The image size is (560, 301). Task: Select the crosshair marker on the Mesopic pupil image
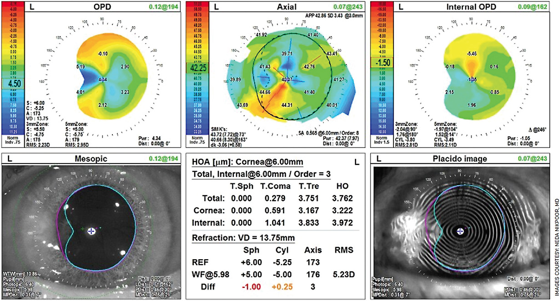(x=91, y=232)
